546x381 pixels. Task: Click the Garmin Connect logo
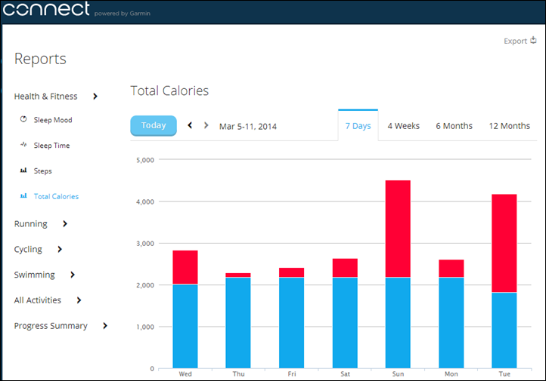(45, 10)
